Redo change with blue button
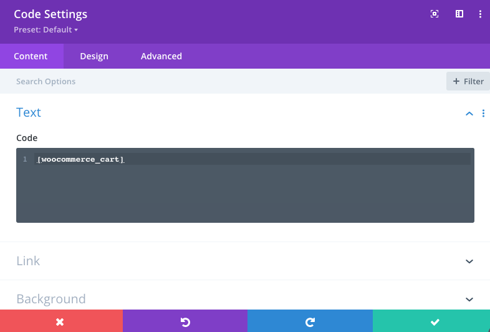This screenshot has height=332, width=490. pos(310,321)
